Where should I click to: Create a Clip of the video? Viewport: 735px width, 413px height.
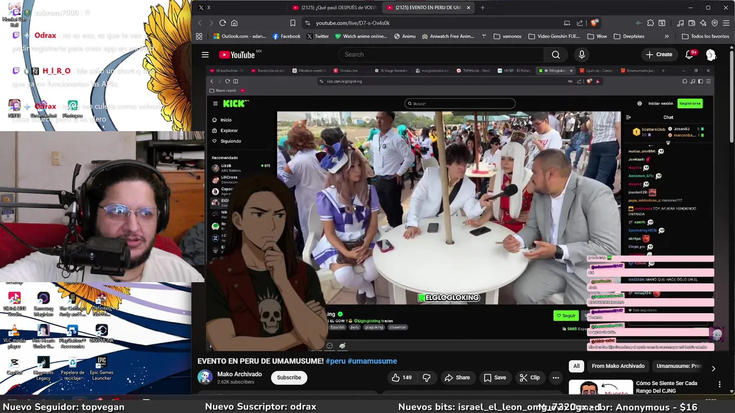click(x=529, y=377)
